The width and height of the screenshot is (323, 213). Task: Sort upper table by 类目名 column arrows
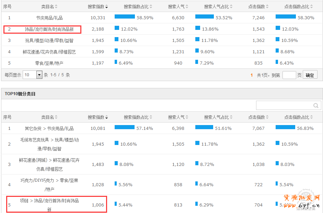point(56,7)
